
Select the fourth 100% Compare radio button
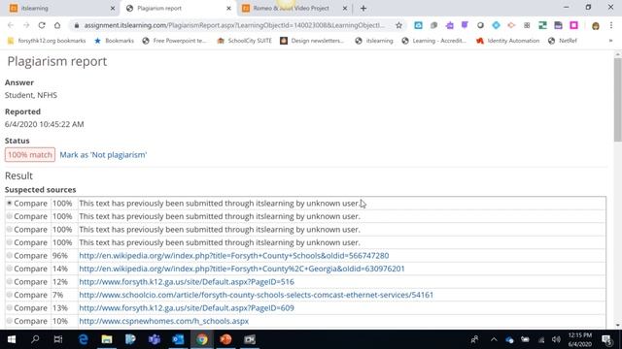pos(9,242)
